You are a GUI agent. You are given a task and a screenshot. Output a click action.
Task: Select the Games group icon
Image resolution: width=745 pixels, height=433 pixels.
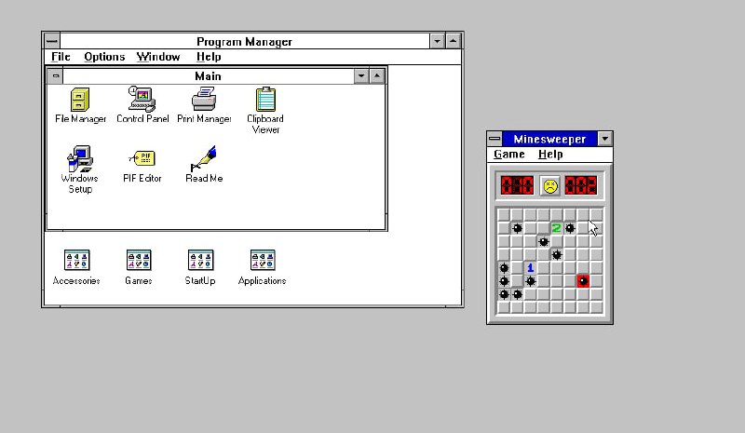[138, 260]
